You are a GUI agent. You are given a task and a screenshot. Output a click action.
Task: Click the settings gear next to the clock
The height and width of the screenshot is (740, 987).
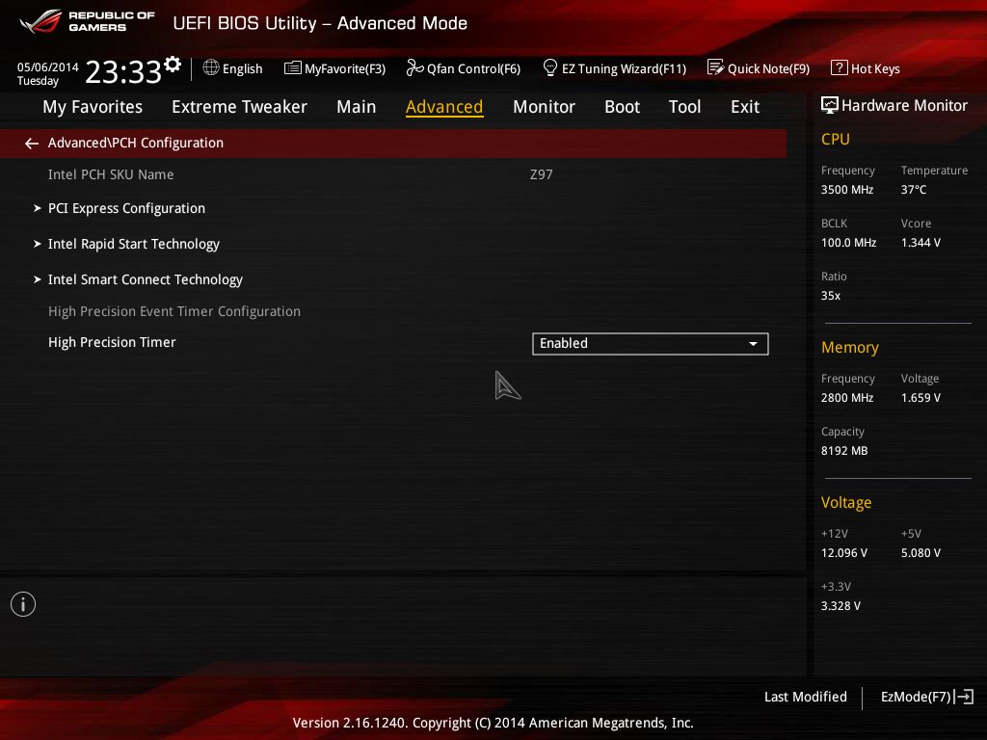[173, 65]
